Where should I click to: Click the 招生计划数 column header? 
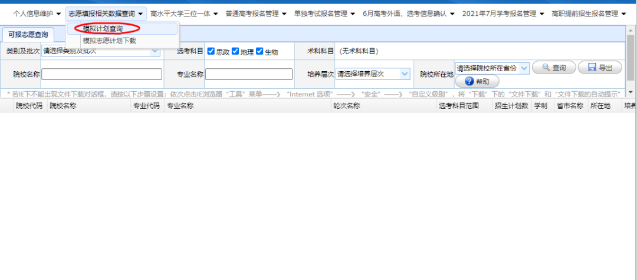click(x=511, y=106)
